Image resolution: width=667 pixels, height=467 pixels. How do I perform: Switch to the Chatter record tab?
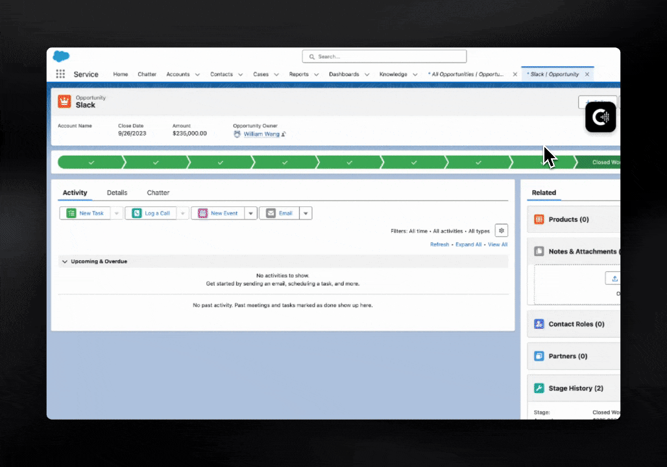[158, 193]
